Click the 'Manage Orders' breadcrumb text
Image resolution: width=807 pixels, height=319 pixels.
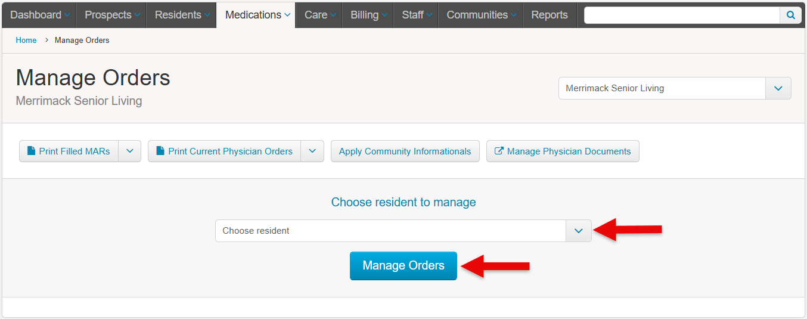82,41
